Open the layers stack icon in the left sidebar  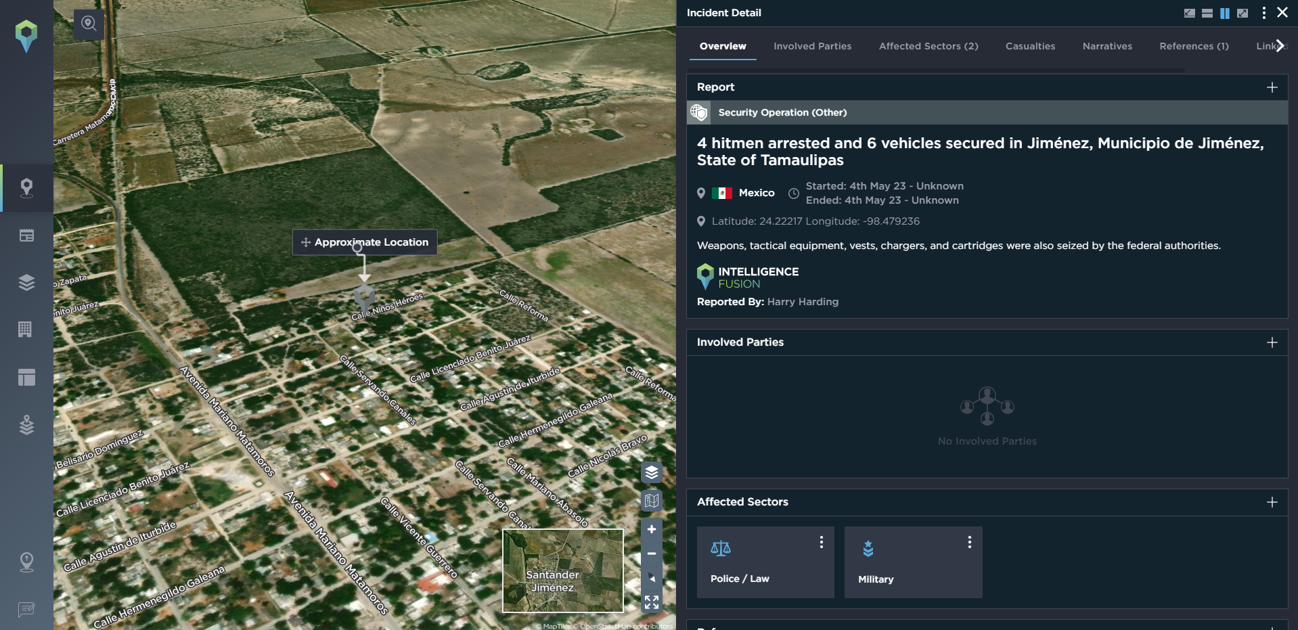point(26,282)
